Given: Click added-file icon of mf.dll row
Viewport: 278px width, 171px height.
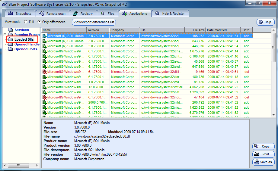Looking at the screenshot, I should (x=44, y=87).
